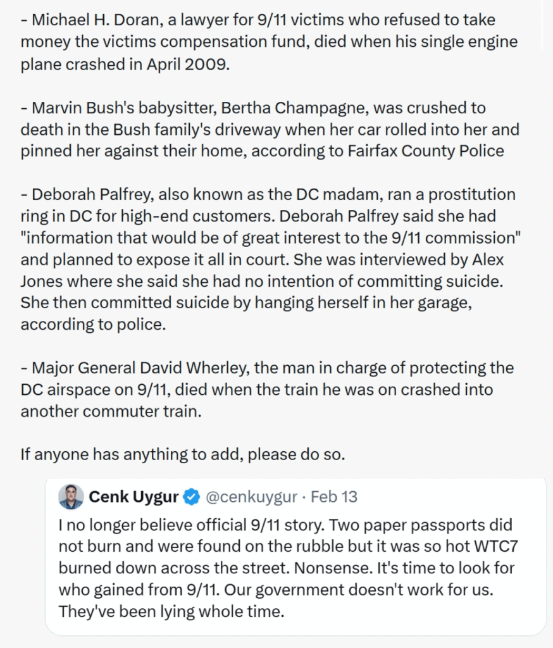The width and height of the screenshot is (553, 648).
Task: Click the quoted phrase about the 9/11 commission
Action: 267,238
